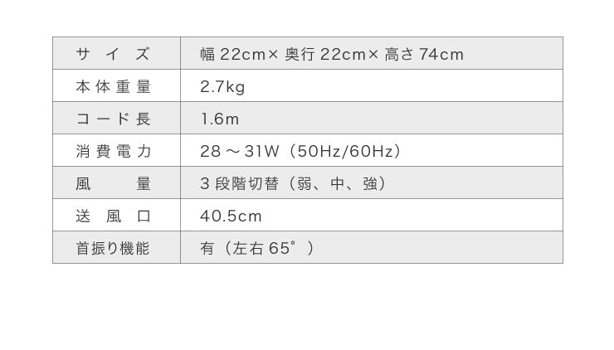Click the 本体重量 label cell
614x350 pixels.
pos(114,86)
